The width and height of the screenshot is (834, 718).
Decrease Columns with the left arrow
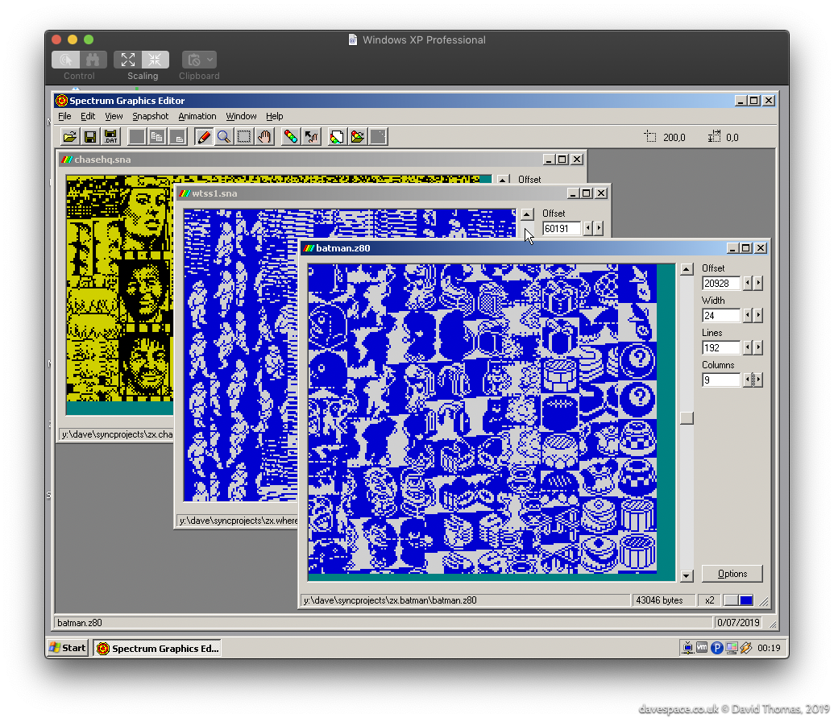coord(747,380)
